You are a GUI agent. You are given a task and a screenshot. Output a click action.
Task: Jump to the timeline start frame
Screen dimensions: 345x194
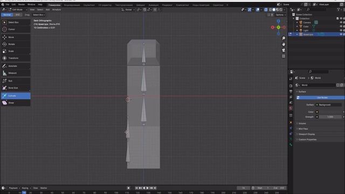[x=136, y=188]
